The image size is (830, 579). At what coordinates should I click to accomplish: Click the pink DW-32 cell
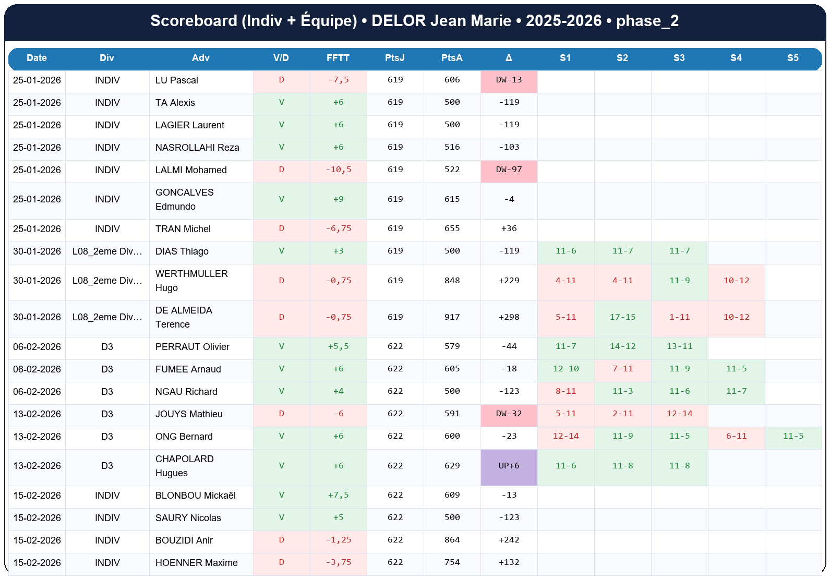click(x=509, y=414)
